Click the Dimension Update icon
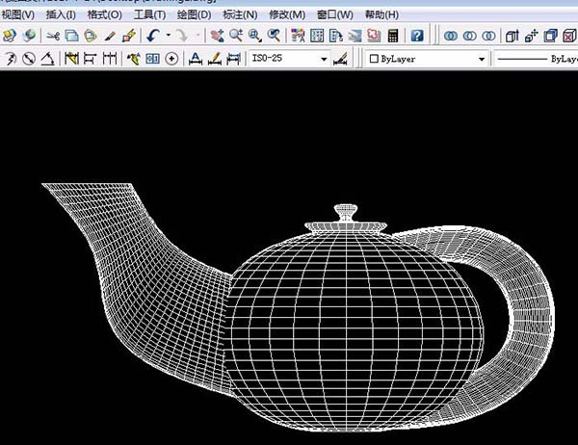 pyautogui.click(x=233, y=58)
